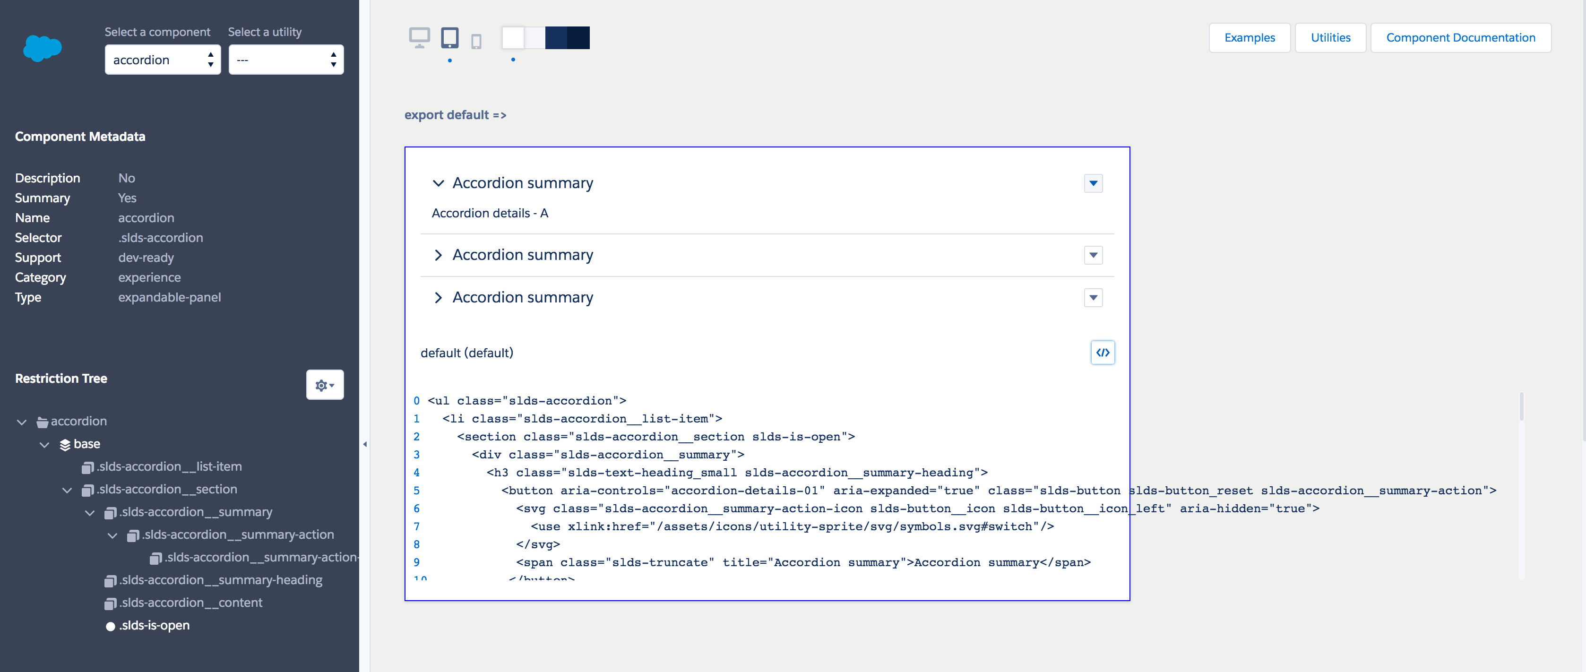Image resolution: width=1586 pixels, height=672 pixels.
Task: Open menu arrow on third Accordion summary
Action: (1094, 298)
